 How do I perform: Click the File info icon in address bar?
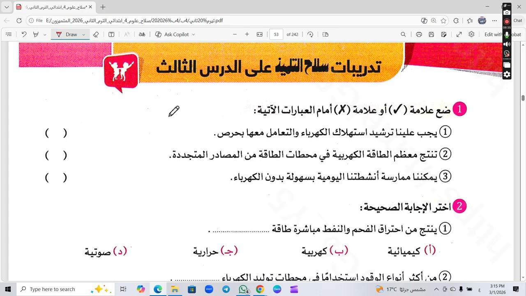[35, 21]
